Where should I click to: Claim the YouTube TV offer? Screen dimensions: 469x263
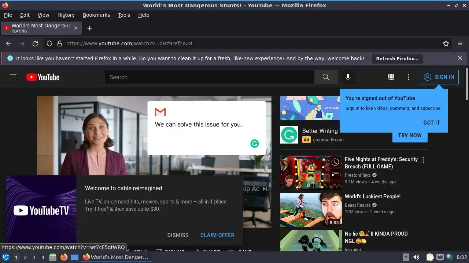coord(217,235)
